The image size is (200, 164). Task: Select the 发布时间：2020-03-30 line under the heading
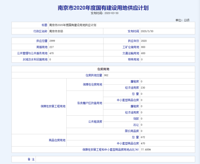tap(105, 13)
